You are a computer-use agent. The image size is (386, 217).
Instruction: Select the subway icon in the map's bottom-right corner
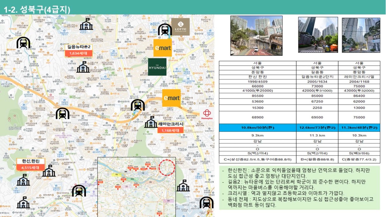tap(207, 202)
